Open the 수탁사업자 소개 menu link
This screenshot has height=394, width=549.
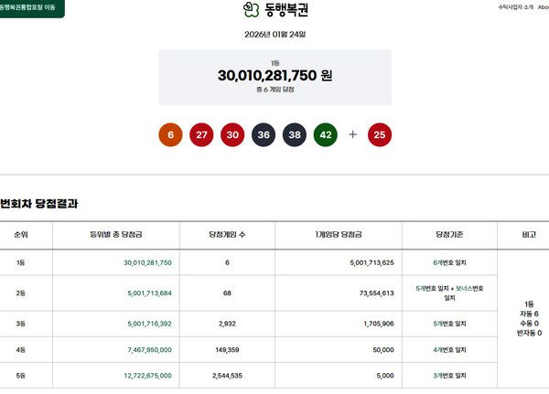(x=515, y=7)
